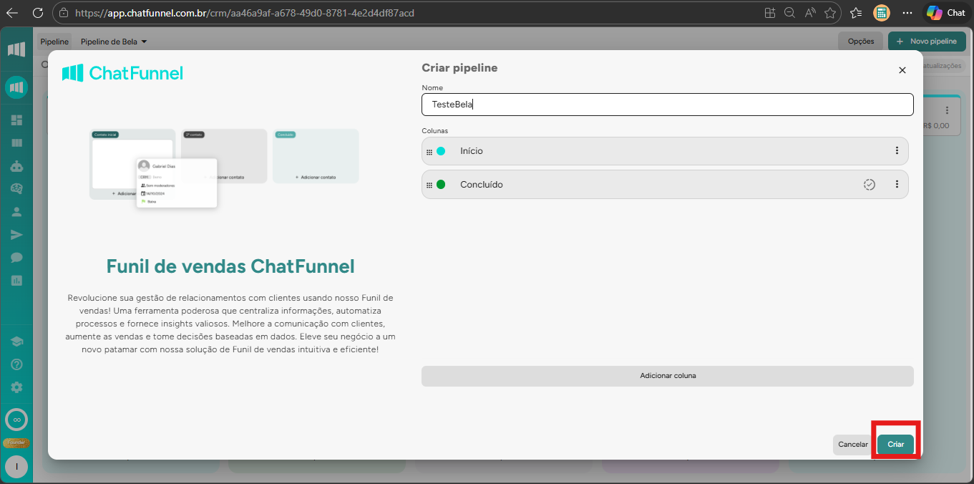Open the dashboard grid icon in sidebar
This screenshot has height=484, width=974.
(x=16, y=120)
